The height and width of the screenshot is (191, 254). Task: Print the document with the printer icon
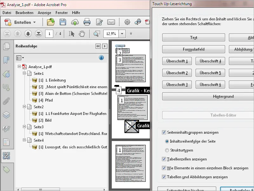(x=87, y=22)
